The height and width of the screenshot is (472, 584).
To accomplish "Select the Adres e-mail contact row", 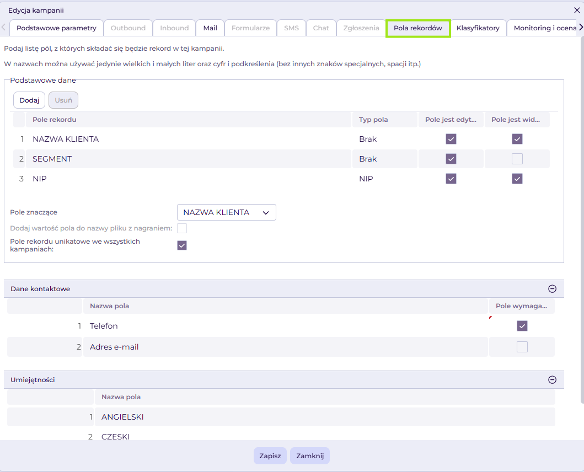I will 281,347.
